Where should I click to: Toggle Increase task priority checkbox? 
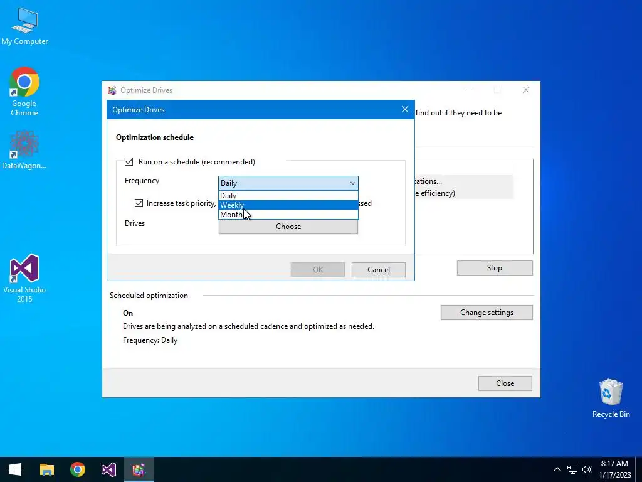click(x=139, y=203)
